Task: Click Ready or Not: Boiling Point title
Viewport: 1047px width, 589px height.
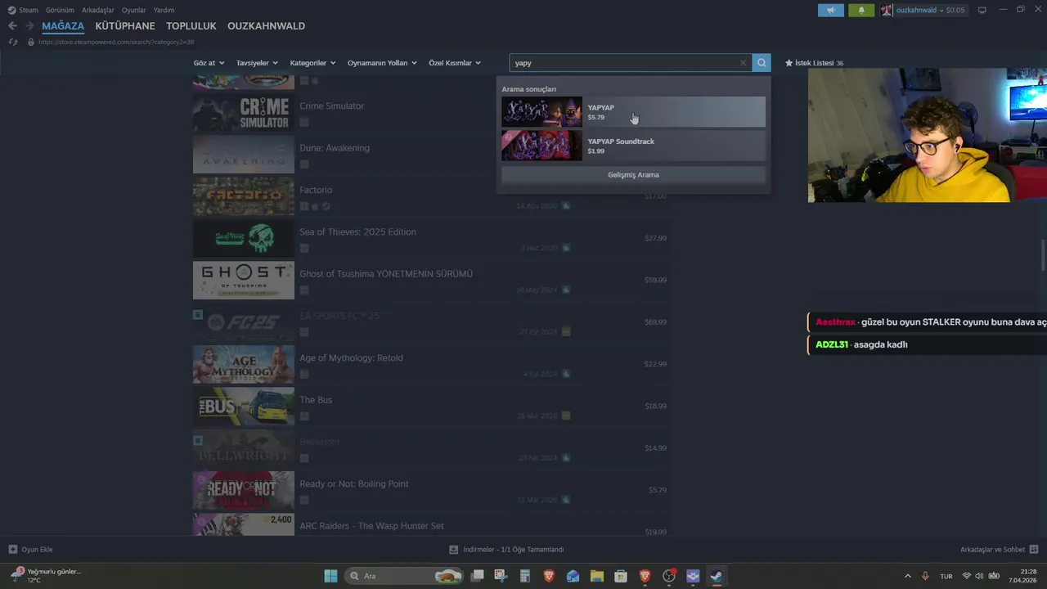Action: tap(354, 484)
